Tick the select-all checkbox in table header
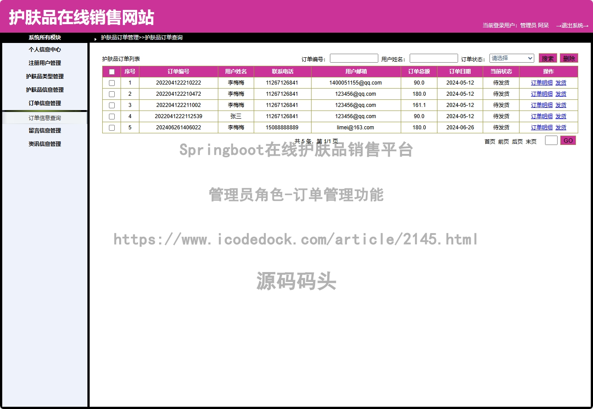593x409 pixels. 112,72
